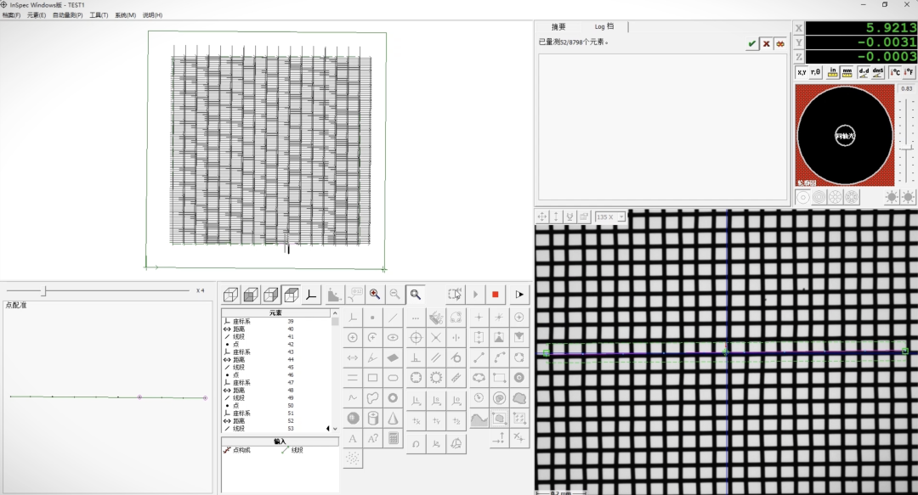The width and height of the screenshot is (918, 495).
Task: Select the arc measurement tool
Action: point(372,338)
